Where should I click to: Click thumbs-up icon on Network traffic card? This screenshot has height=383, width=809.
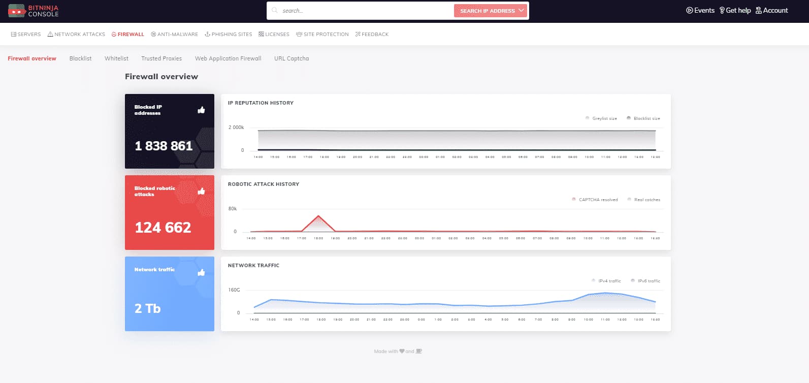(201, 272)
